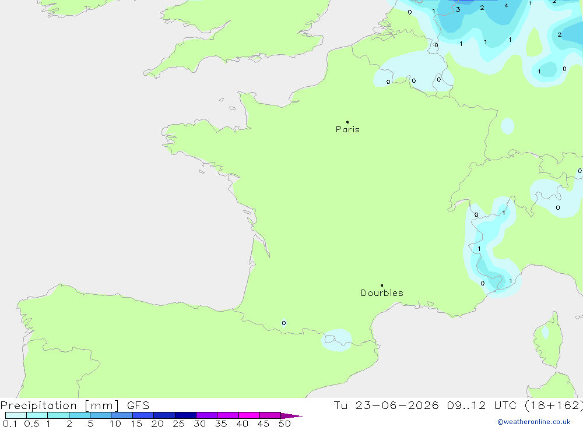Click the legend scale number 50
Viewport: 583px width, 427px height.
pos(285,424)
